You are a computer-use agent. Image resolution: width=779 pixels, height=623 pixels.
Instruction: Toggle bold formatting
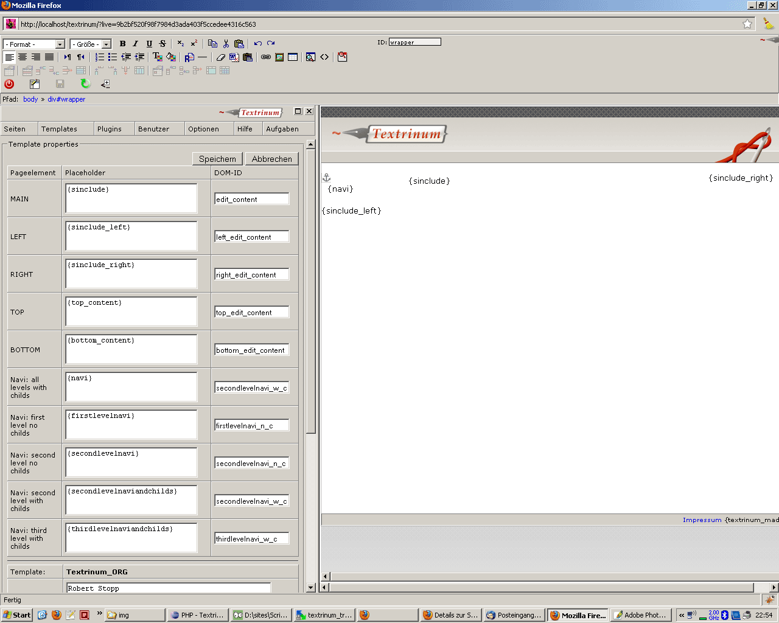[x=122, y=44]
